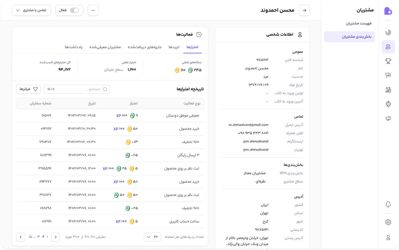Screen dimensions: 399x250
Task: Select the ۳ ارسال رایگان row
Action: (110, 155)
